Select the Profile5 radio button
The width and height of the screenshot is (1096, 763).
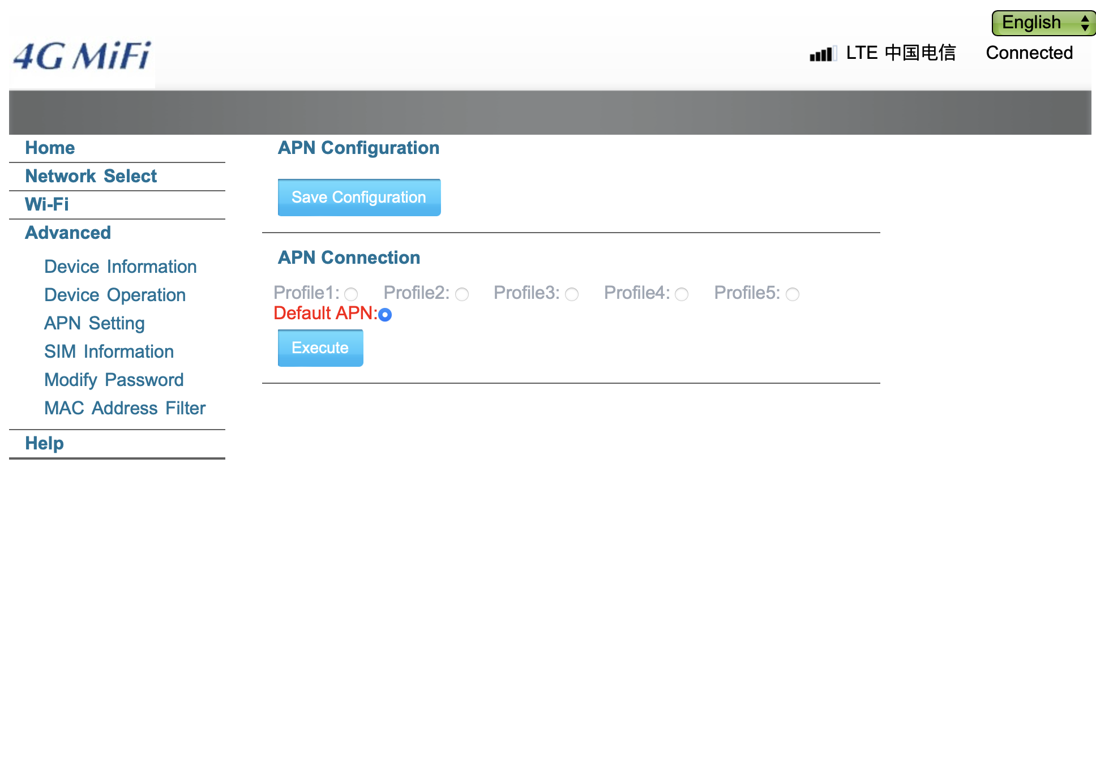point(793,294)
